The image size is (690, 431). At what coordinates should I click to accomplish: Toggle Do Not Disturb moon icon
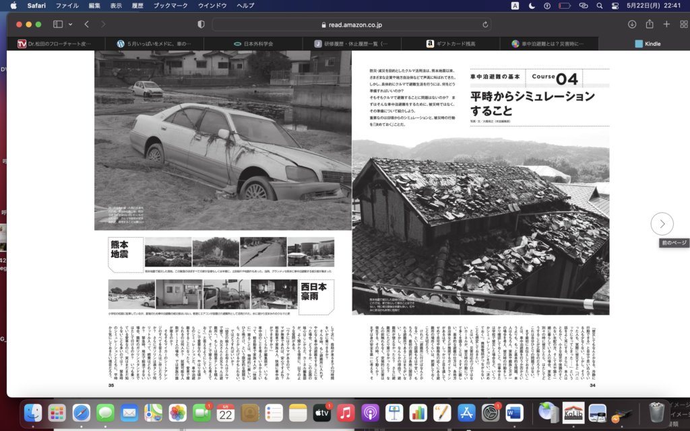[x=532, y=5]
